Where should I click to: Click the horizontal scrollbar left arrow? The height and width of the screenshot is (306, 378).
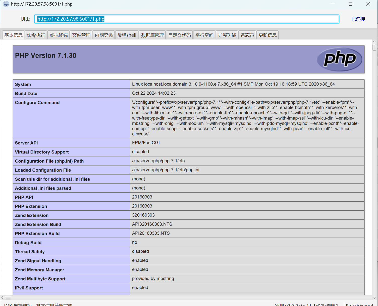pyautogui.click(x=2, y=297)
